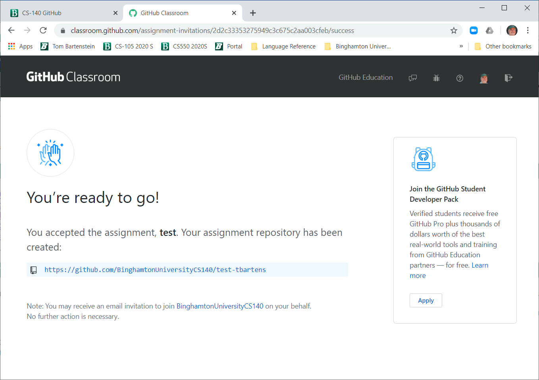This screenshot has width=539, height=380.
Task: Follow the BinghamtonUniversityCS140 organization link
Action: [x=220, y=306]
